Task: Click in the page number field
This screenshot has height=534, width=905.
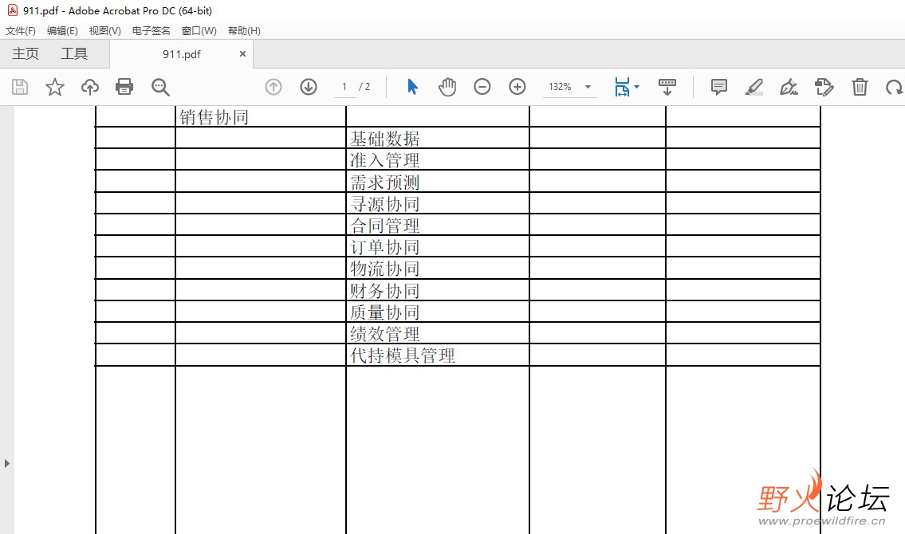Action: point(343,87)
